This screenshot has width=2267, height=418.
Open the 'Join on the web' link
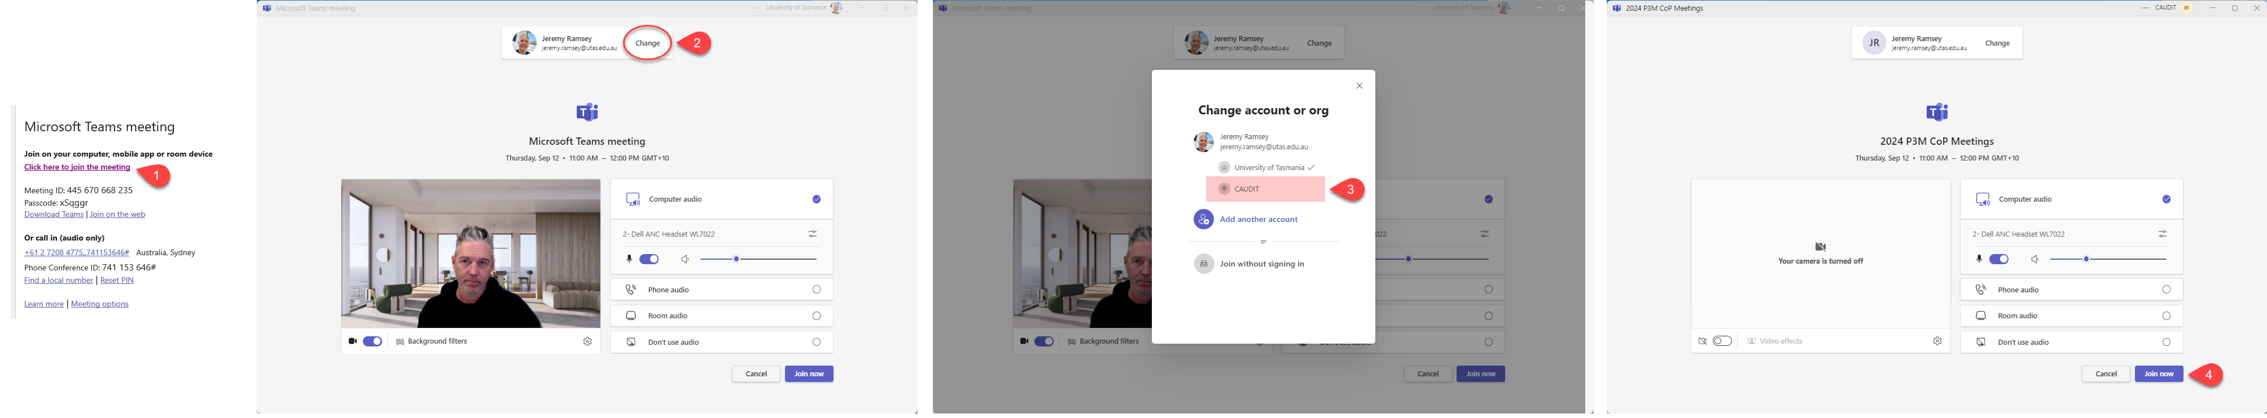pos(117,214)
